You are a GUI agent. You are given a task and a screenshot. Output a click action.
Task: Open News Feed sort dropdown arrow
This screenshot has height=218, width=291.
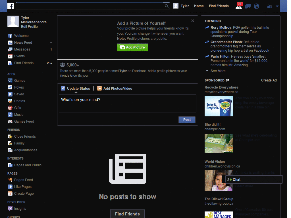pos(51,43)
